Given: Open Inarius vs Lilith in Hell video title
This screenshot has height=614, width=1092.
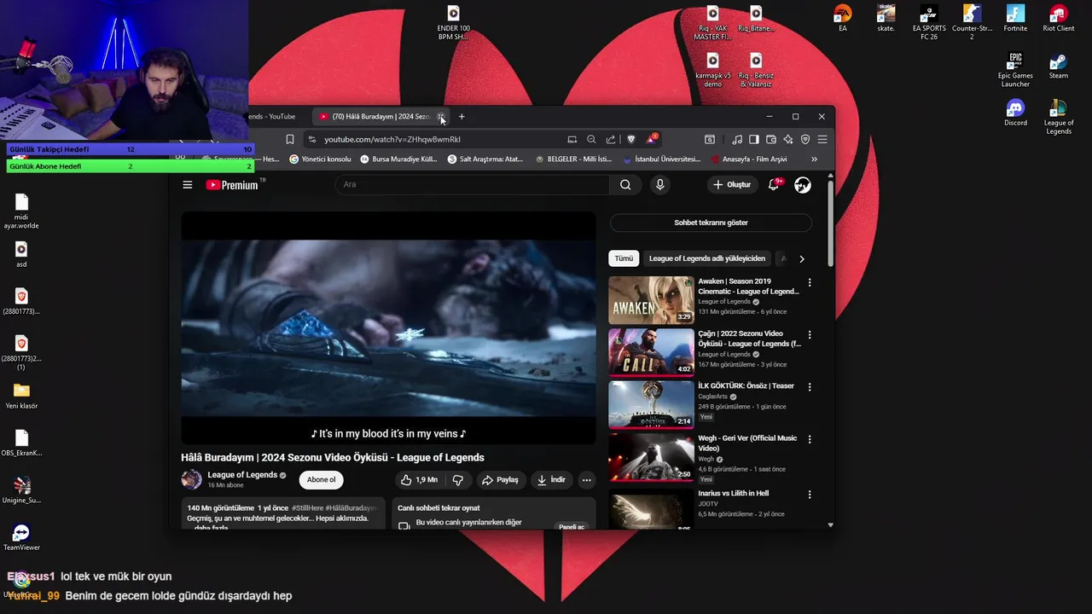Looking at the screenshot, I should point(734,494).
